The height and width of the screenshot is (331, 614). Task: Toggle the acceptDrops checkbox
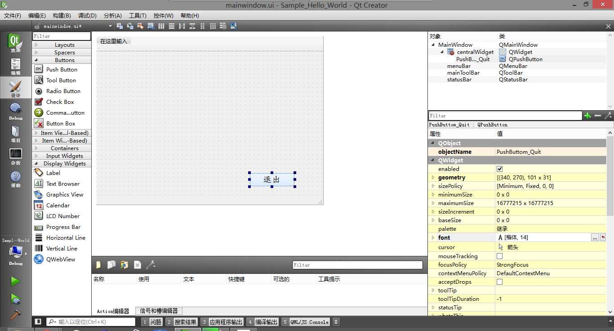pyautogui.click(x=499, y=282)
